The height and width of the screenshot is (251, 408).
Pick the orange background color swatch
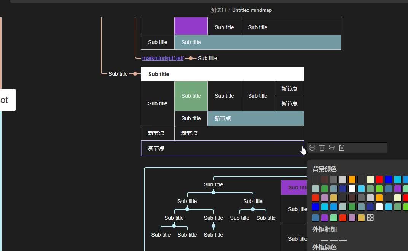coord(352,180)
